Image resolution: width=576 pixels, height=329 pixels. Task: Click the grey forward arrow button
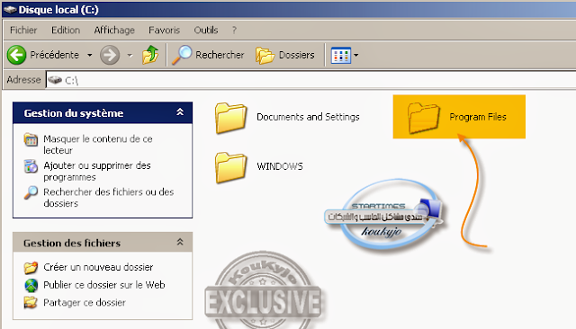click(x=110, y=55)
